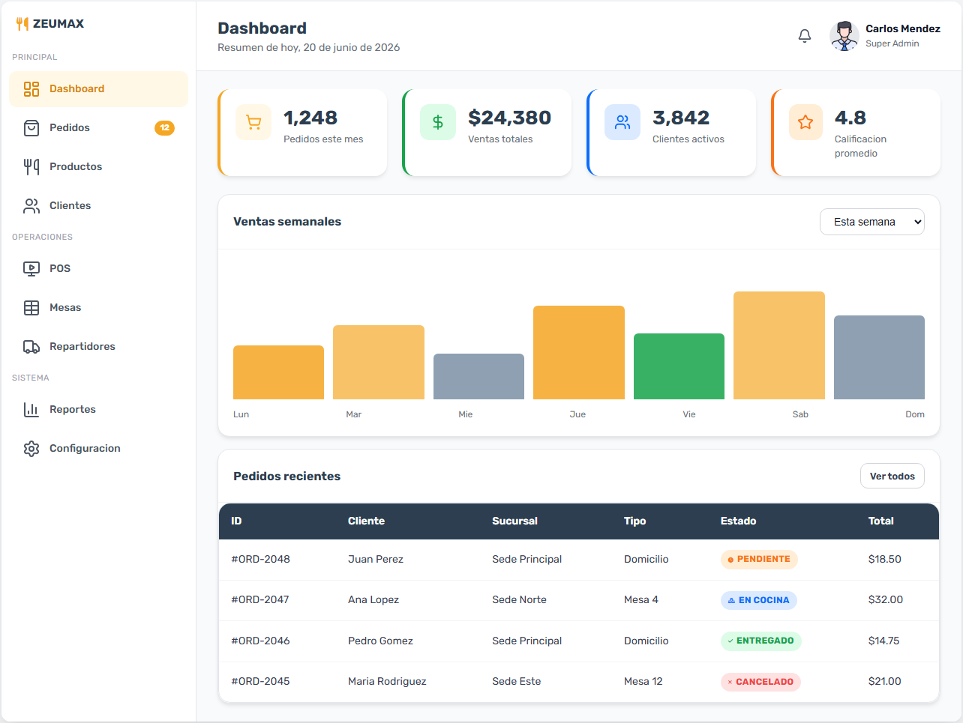Viewport: 963px width, 723px height.
Task: Open notifications with the bell icon
Action: (x=805, y=36)
